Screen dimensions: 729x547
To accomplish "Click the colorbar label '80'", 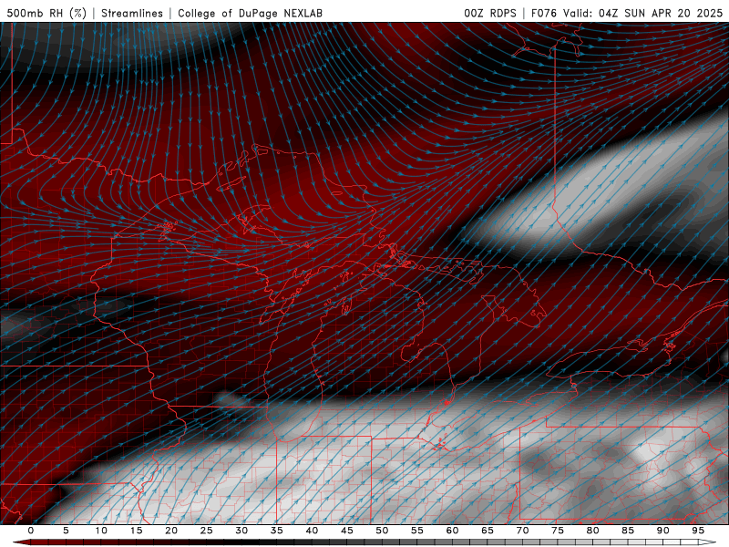I will (592, 531).
